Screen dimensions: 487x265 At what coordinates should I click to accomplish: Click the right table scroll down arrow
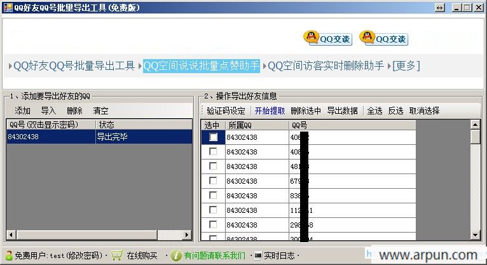(475, 235)
